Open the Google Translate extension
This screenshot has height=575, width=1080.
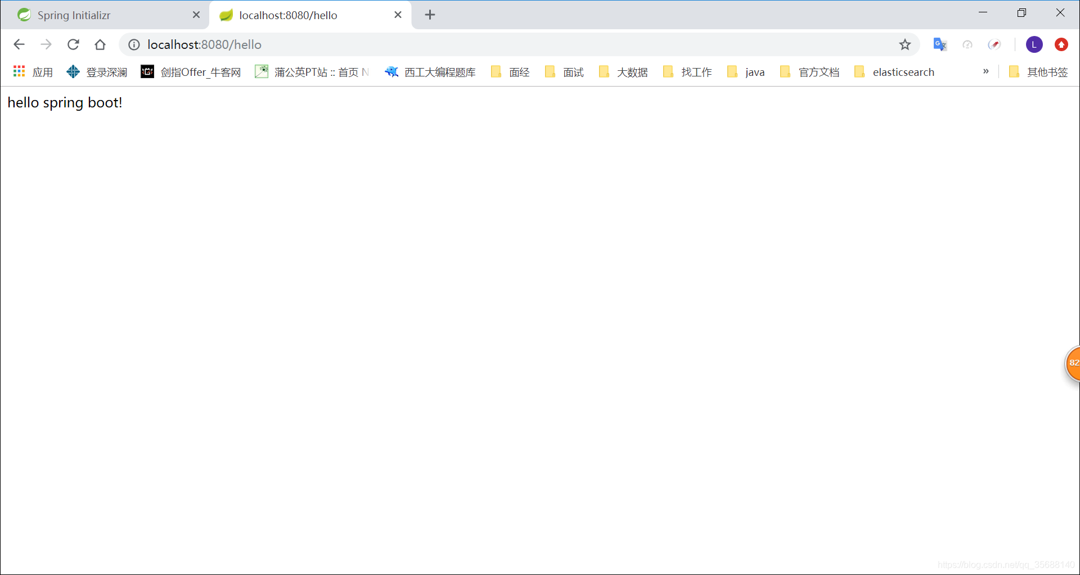click(940, 44)
